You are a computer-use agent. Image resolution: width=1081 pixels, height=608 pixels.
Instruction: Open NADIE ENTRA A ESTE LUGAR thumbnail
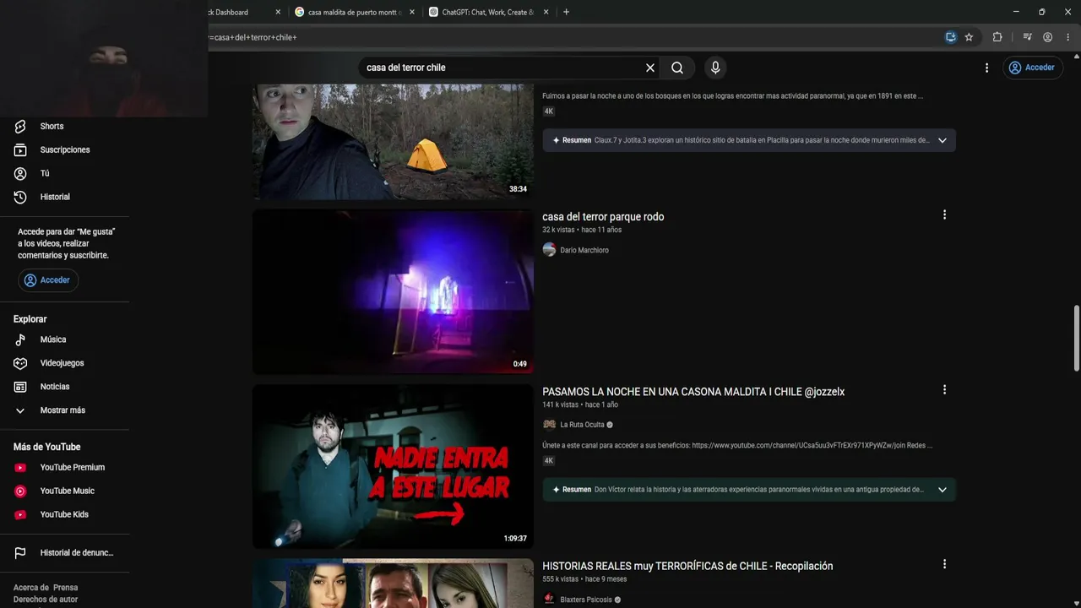[393, 467]
